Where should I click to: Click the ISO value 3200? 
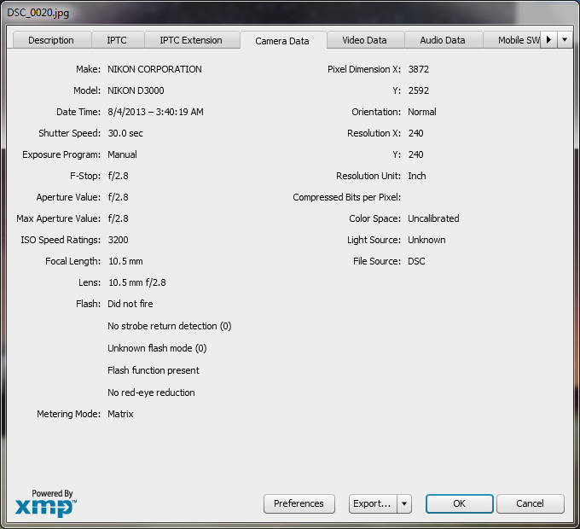click(x=118, y=240)
